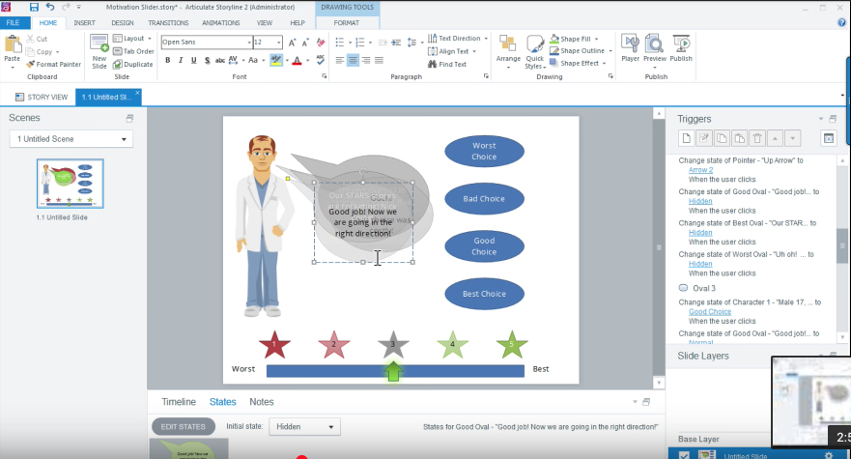
Task: Center align the text
Action: tap(353, 60)
